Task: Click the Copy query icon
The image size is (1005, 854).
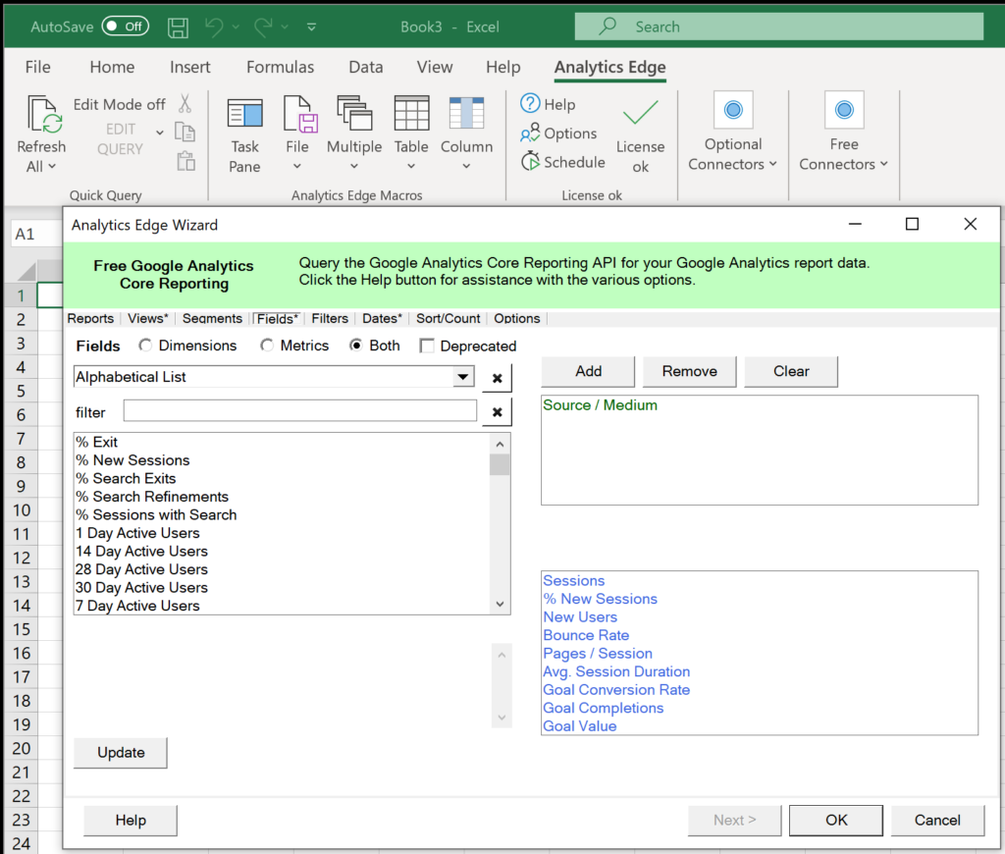Action: point(185,133)
